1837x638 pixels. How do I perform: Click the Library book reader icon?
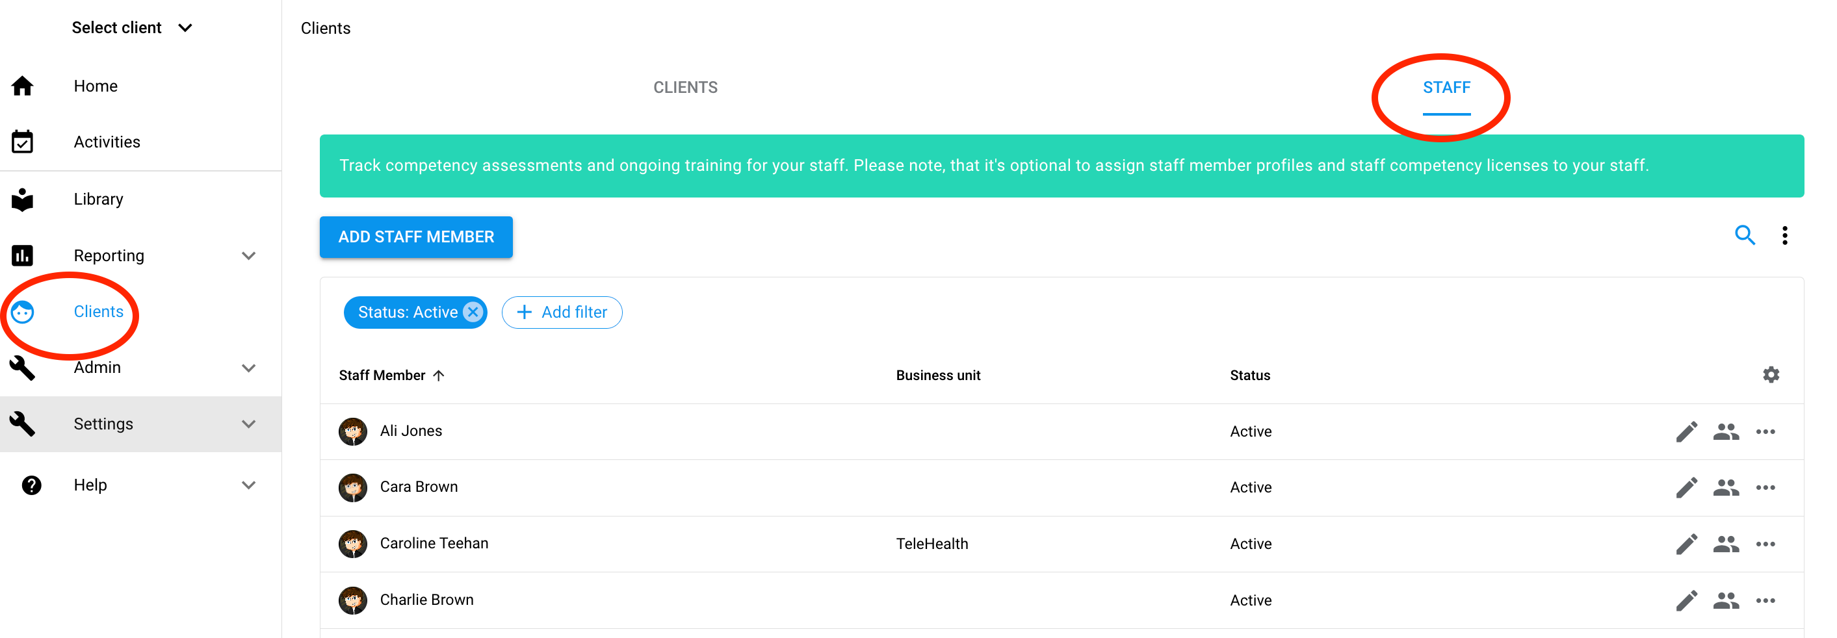pyautogui.click(x=22, y=199)
